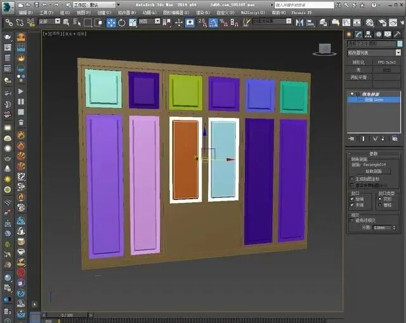Open the Phoenix FD menu
This screenshot has width=406, height=323.
coord(301,13)
